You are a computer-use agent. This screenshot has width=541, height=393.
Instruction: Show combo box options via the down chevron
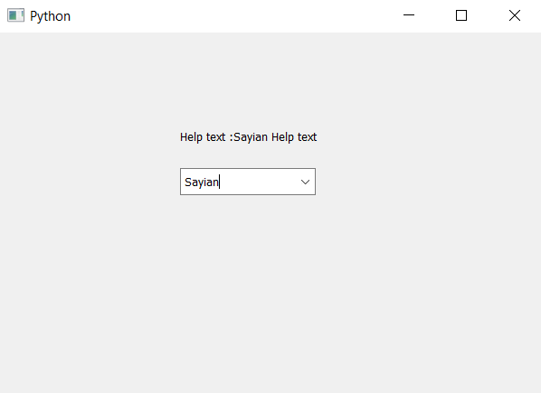point(305,182)
